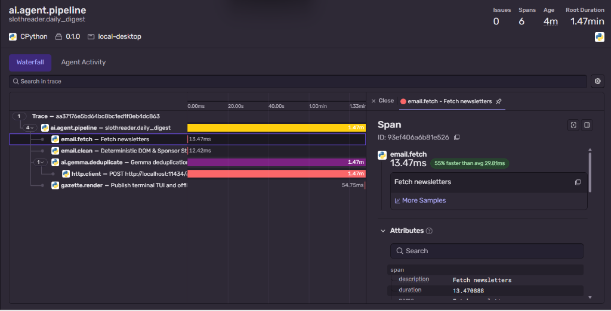This screenshot has width=611, height=311.
Task: Click slothreader.daily_digest subtitle in header
Action: (x=47, y=20)
